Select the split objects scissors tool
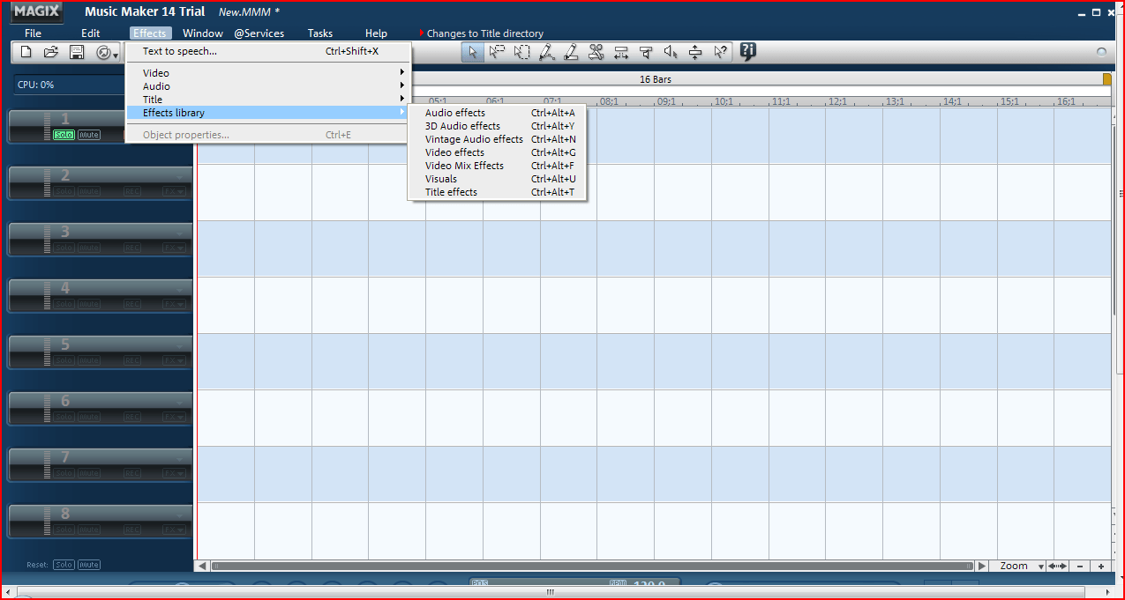The image size is (1125, 600). click(x=596, y=52)
